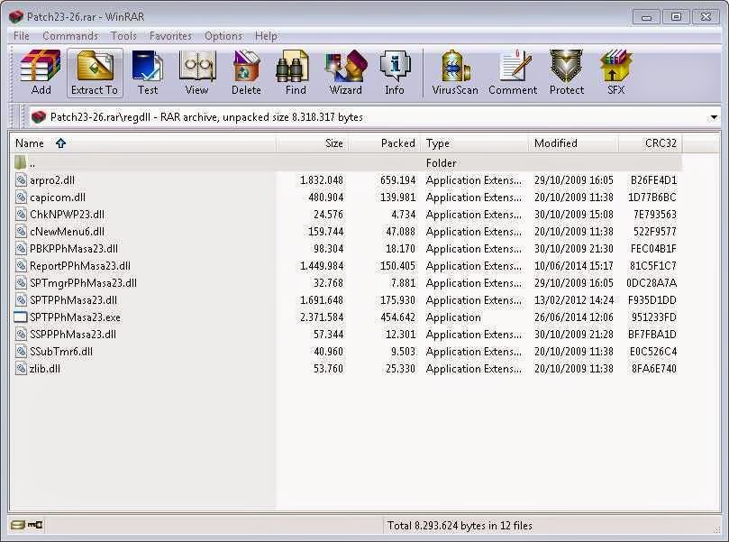Open the View toolbar icon

tap(197, 72)
